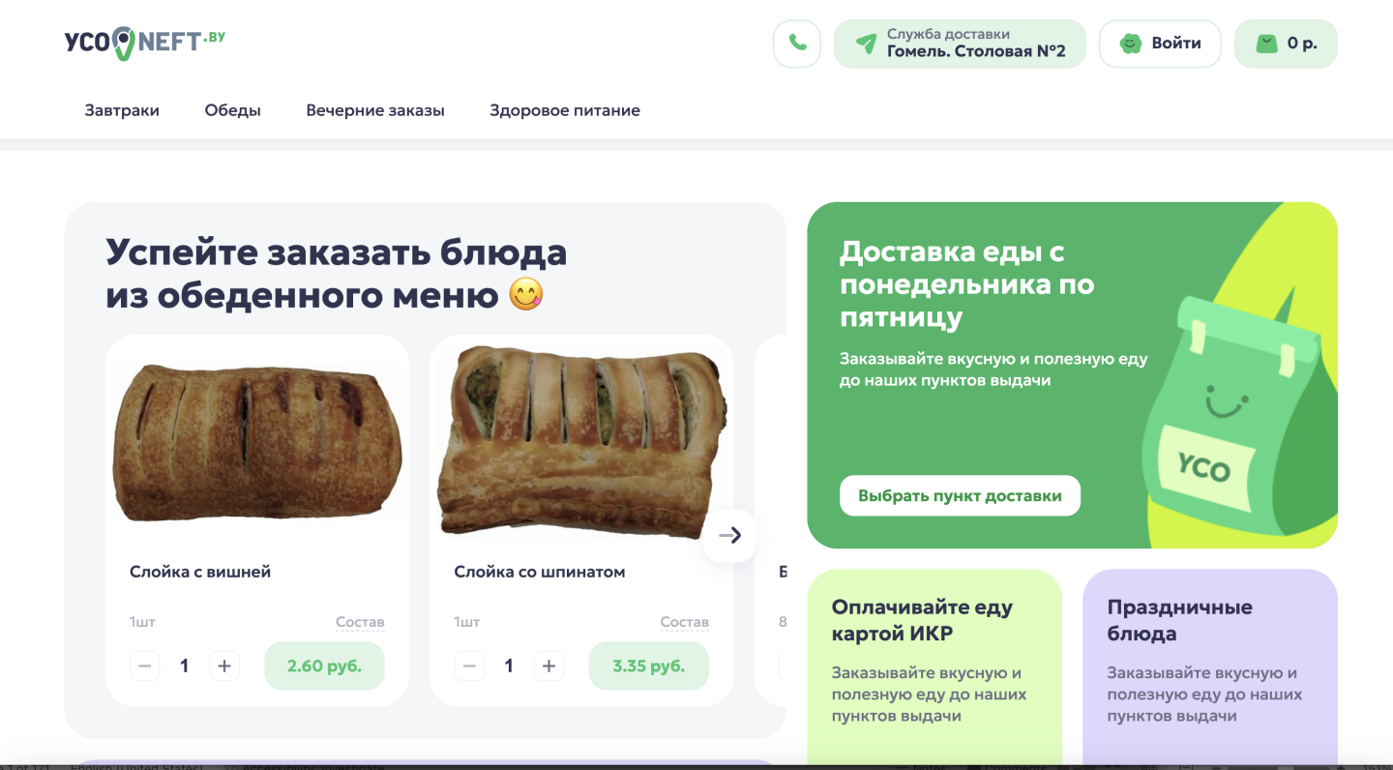
Task: Open the Праздничные блюда promo card
Action: (1210, 667)
